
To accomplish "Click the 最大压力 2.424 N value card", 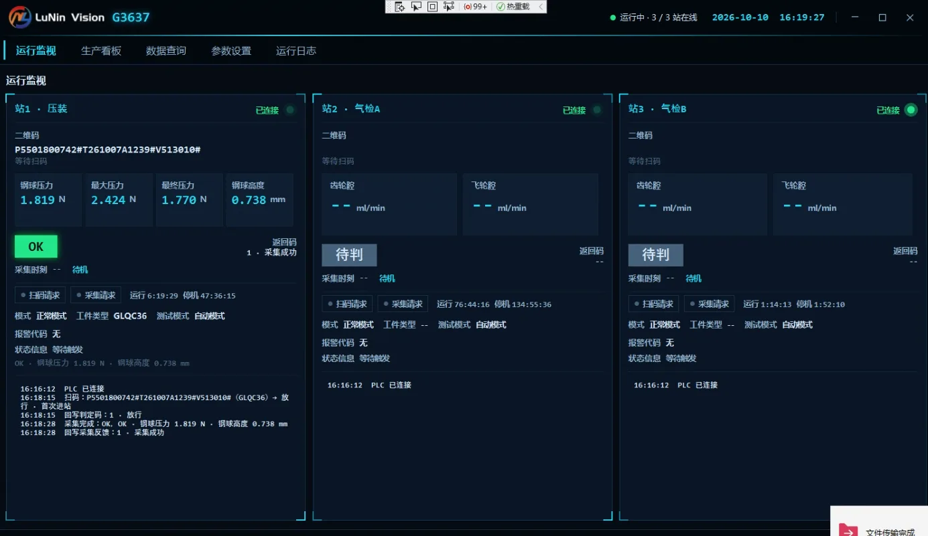I will click(119, 200).
